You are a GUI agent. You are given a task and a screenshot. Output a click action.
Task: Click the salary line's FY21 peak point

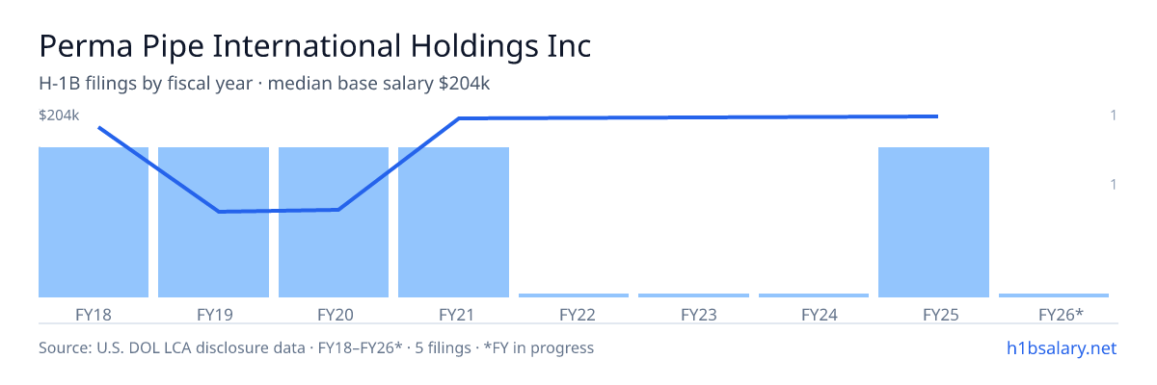tap(459, 118)
